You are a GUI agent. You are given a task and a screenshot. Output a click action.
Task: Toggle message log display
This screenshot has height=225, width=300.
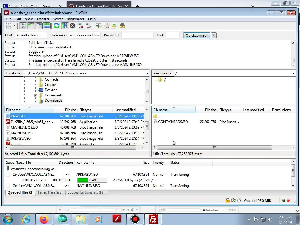click(23, 26)
